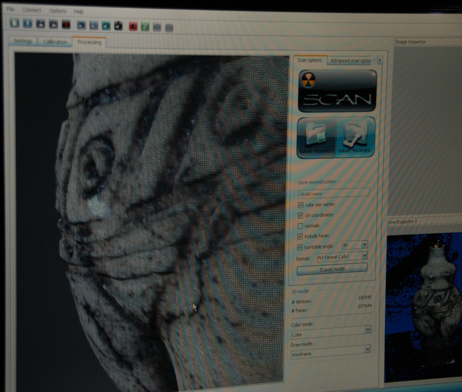Open the Draw mode Wireframe dropdown
The height and width of the screenshot is (392, 462).
368,350
